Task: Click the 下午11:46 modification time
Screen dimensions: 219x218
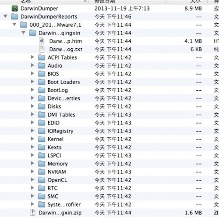Action: (x=119, y=17)
